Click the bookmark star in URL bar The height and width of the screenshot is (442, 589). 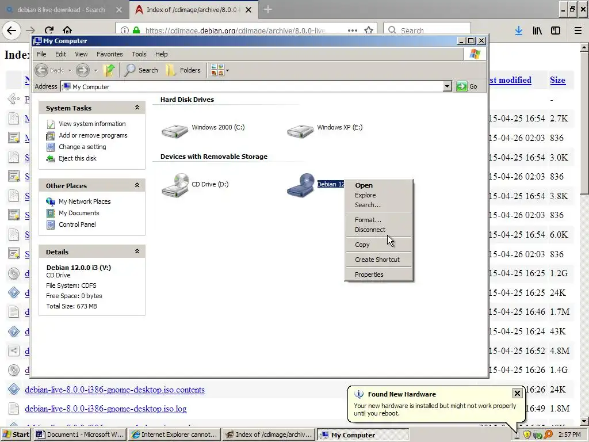(x=369, y=30)
